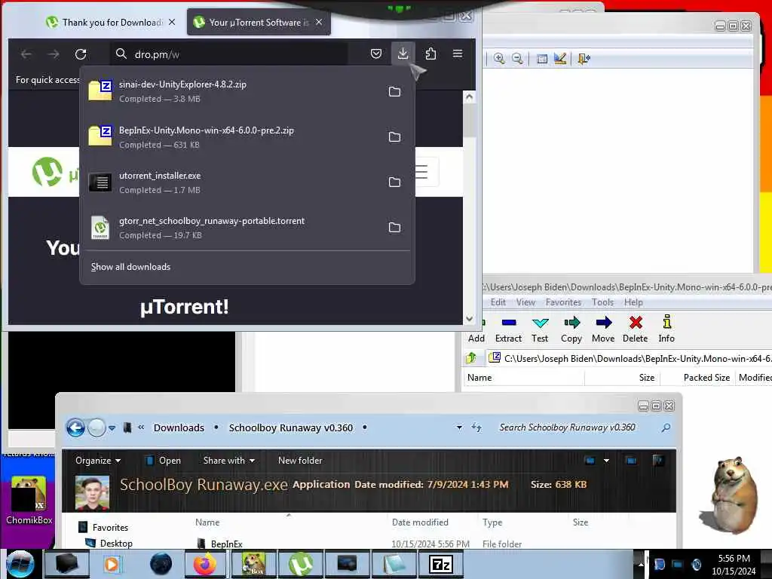The width and height of the screenshot is (772, 579).
Task: Click 7-Zip Delete button
Action: [635, 329]
